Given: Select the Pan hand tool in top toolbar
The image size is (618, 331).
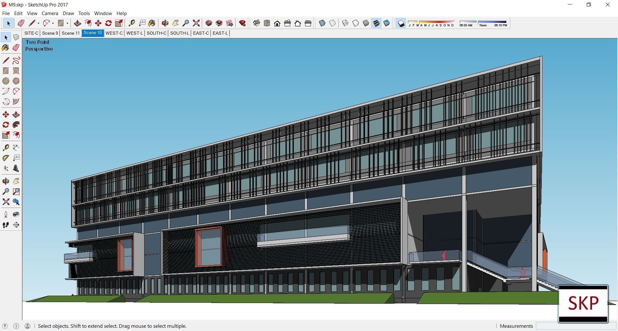Looking at the screenshot, I should (175, 23).
